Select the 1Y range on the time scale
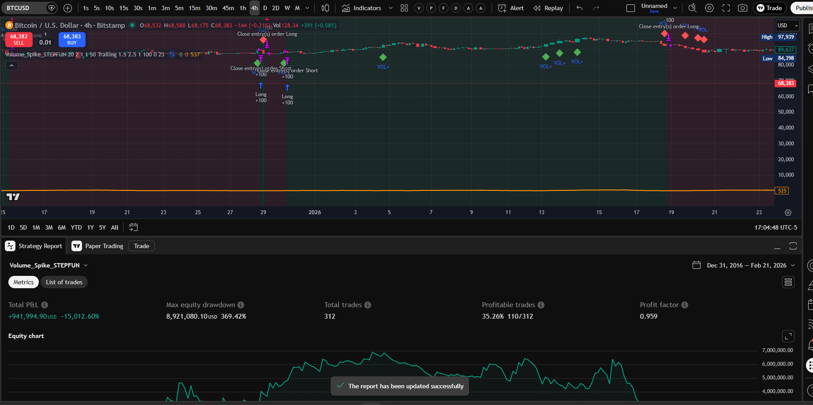Screen dimensions: 813x405 click(90, 227)
